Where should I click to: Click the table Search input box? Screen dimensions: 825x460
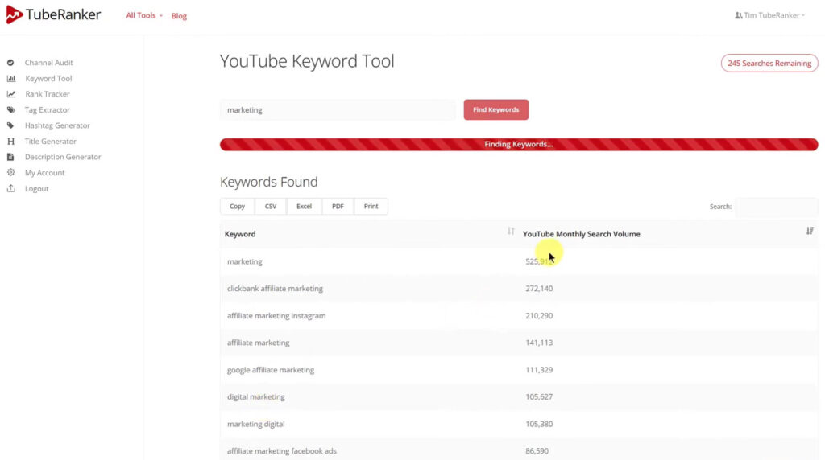pos(777,207)
